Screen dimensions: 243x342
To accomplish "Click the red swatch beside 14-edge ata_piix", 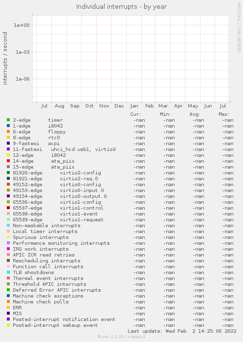I will (8, 161).
